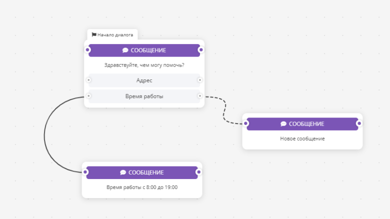The image size is (390, 219).
Task: Click speech bubble icon in bottom message header
Action: coord(123,172)
